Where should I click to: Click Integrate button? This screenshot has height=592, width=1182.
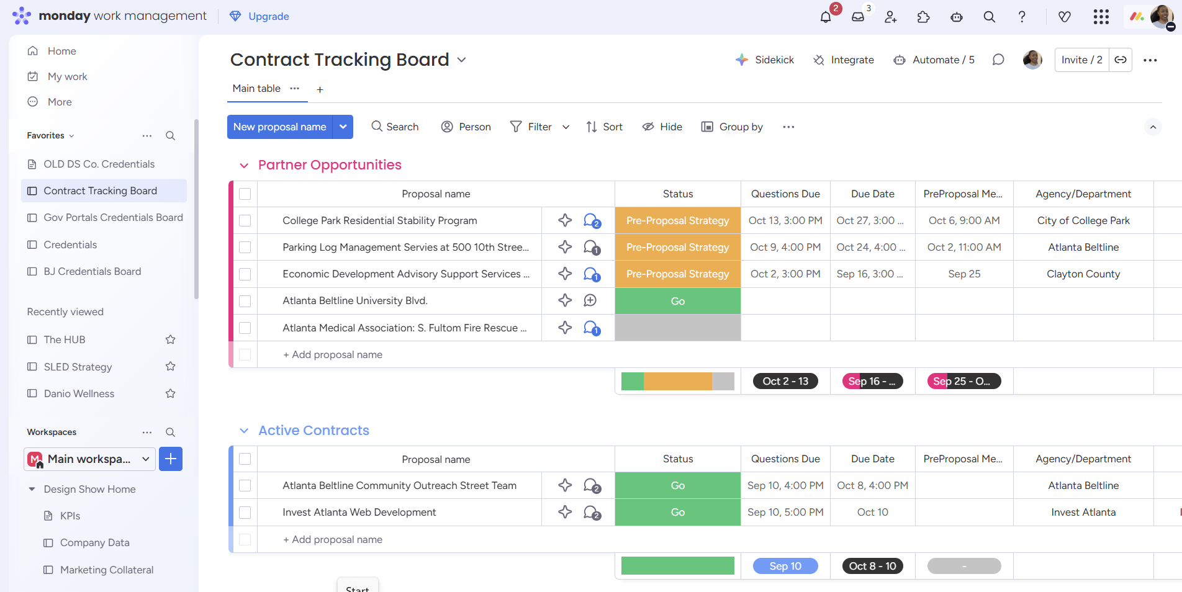[844, 60]
